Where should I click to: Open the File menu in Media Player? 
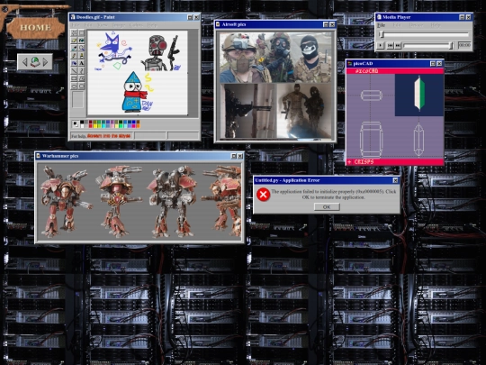[382, 25]
